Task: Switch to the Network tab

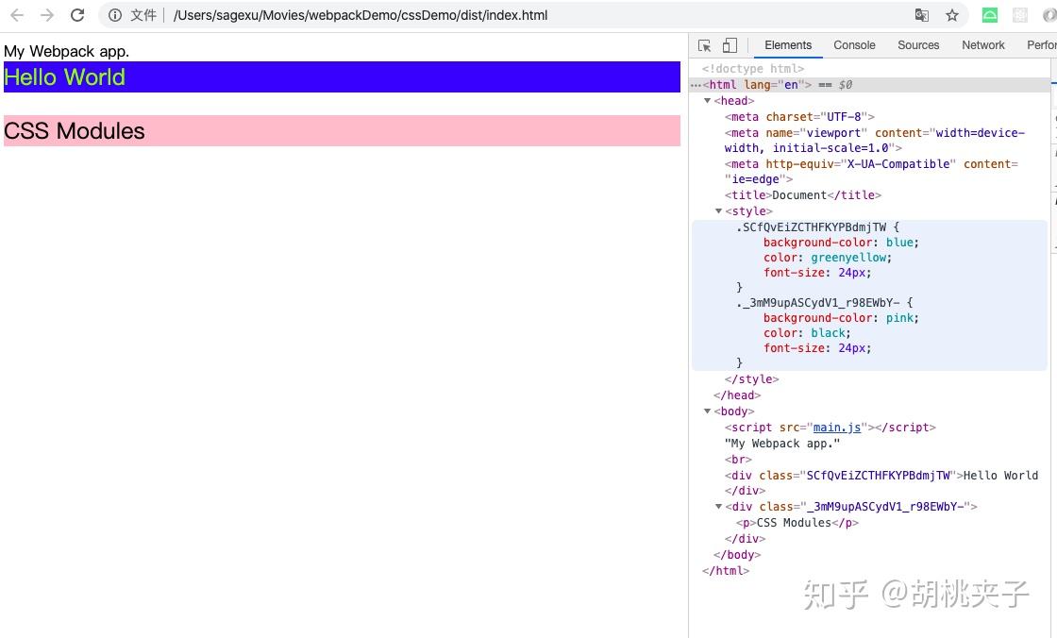Action: coord(982,45)
